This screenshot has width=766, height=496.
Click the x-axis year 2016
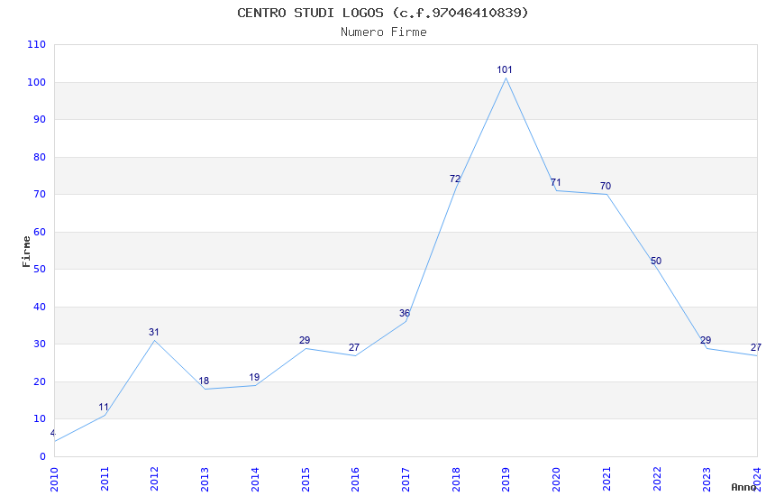pyautogui.click(x=355, y=480)
